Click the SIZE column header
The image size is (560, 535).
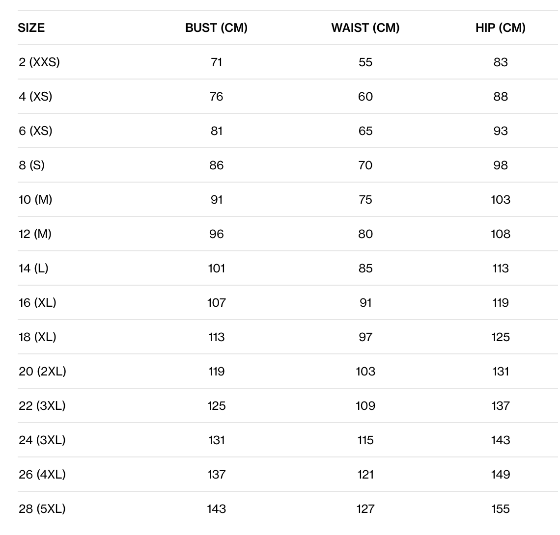point(31,28)
